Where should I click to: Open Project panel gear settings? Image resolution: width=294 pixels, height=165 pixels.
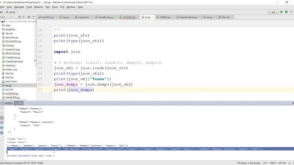tap(29, 17)
